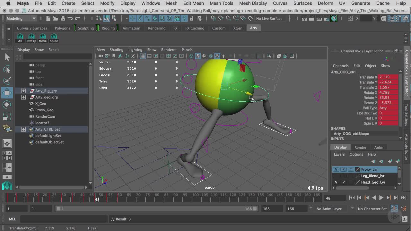Toggle use all lights in viewport

point(224,56)
